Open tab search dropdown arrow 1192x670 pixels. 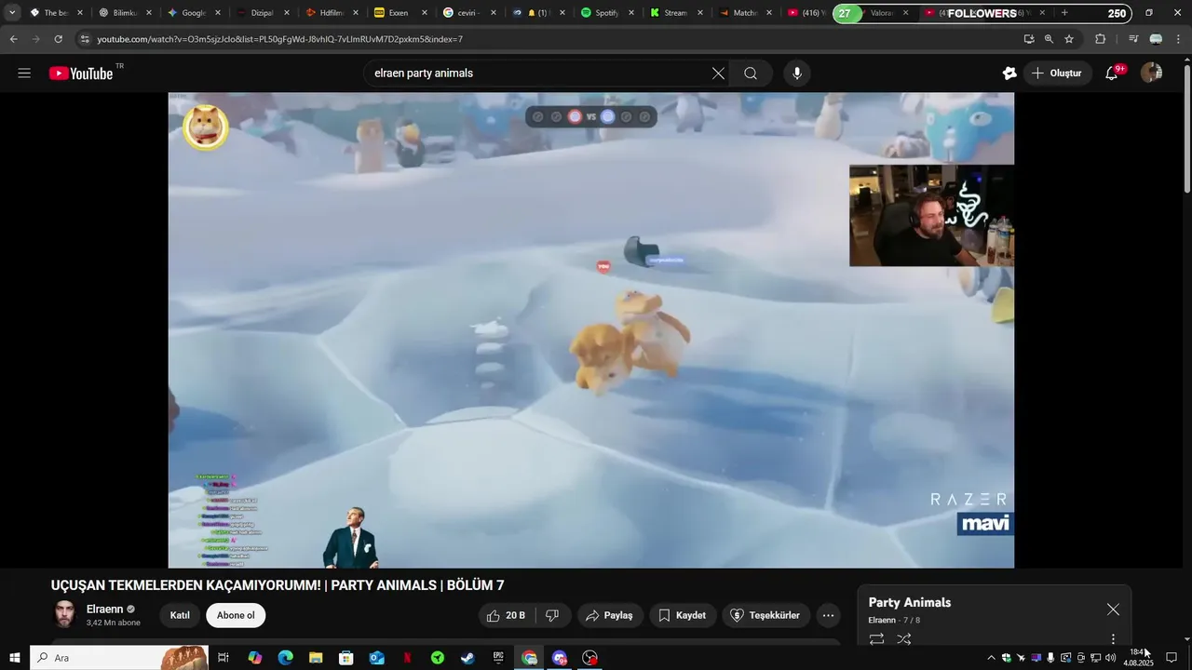[x=12, y=13]
